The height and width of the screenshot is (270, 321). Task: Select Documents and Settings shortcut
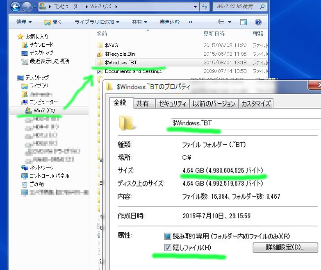(133, 71)
